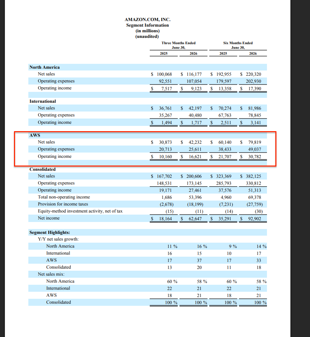Click AWS operating expenses 25,611
310x337 pixels.
195,149
